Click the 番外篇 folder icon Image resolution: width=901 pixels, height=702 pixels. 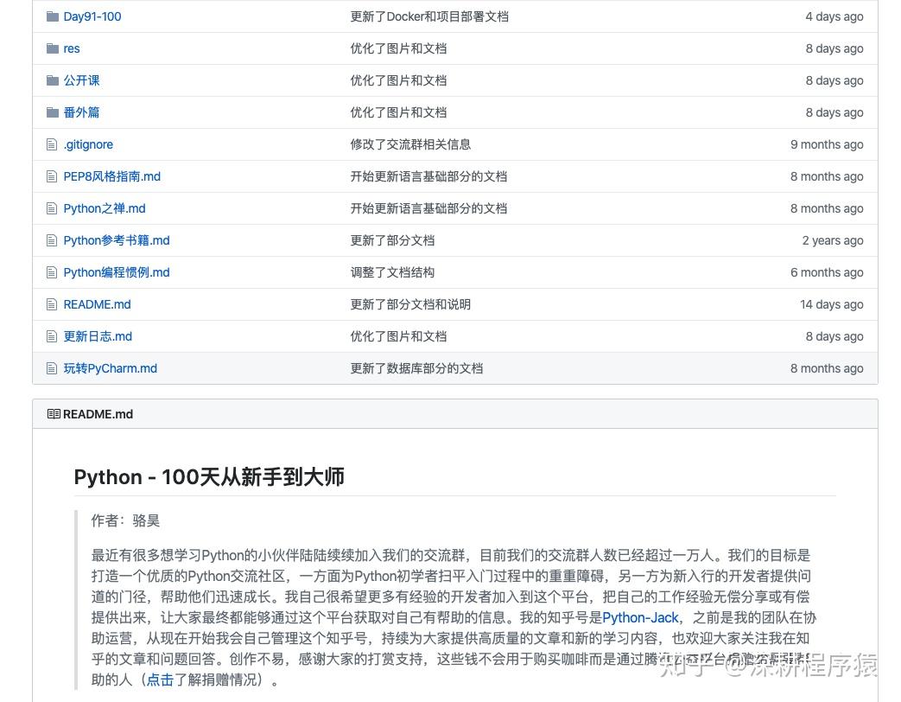pyautogui.click(x=53, y=112)
